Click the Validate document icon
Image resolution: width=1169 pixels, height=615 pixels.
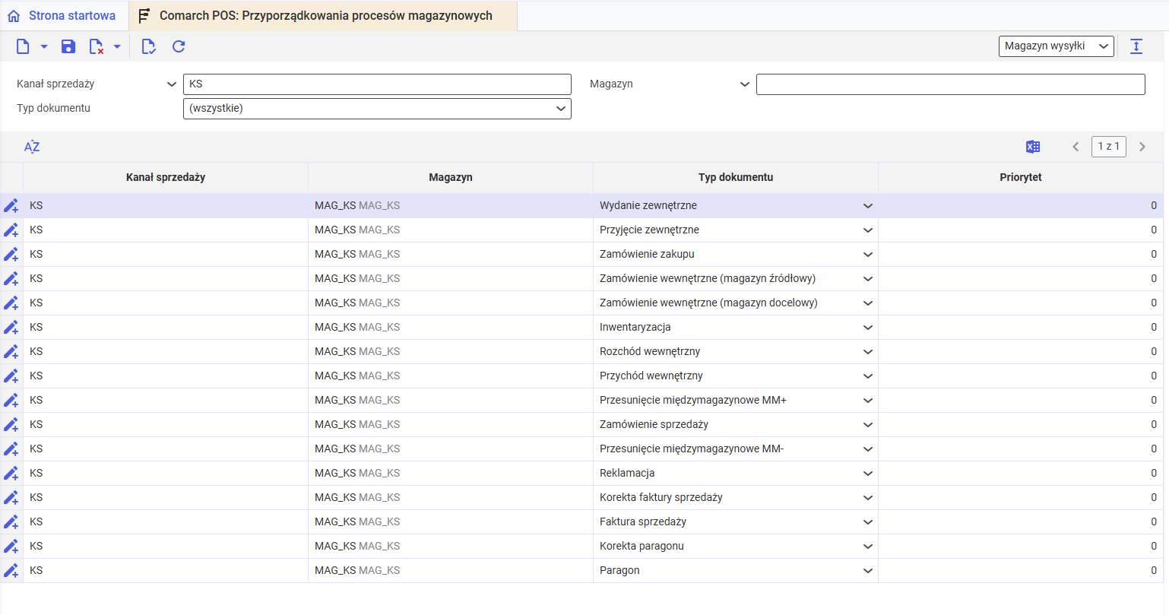coord(148,46)
